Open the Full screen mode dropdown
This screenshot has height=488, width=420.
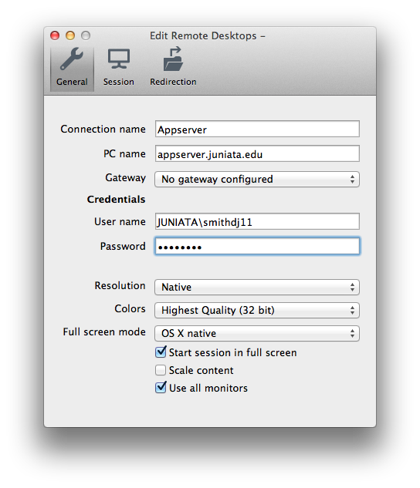[257, 333]
